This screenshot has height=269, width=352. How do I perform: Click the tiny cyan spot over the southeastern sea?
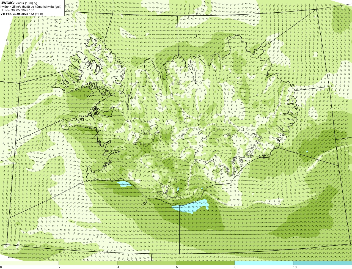point(307,152)
